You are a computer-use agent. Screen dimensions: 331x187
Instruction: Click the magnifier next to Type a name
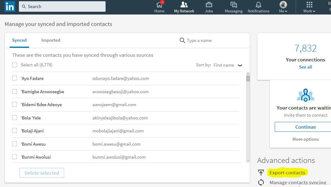182,40
